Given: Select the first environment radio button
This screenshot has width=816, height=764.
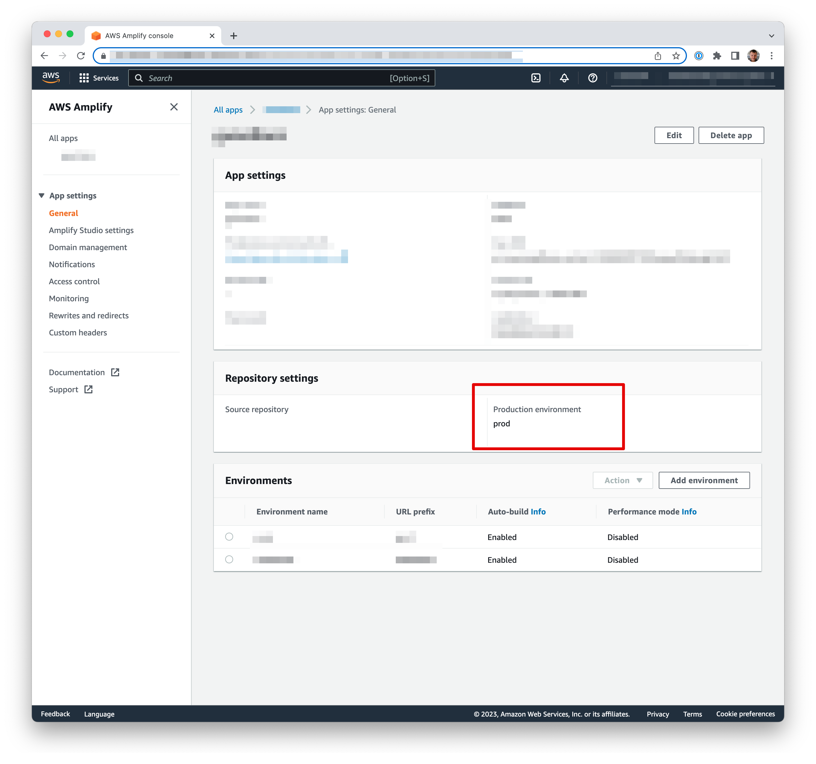Looking at the screenshot, I should [229, 537].
